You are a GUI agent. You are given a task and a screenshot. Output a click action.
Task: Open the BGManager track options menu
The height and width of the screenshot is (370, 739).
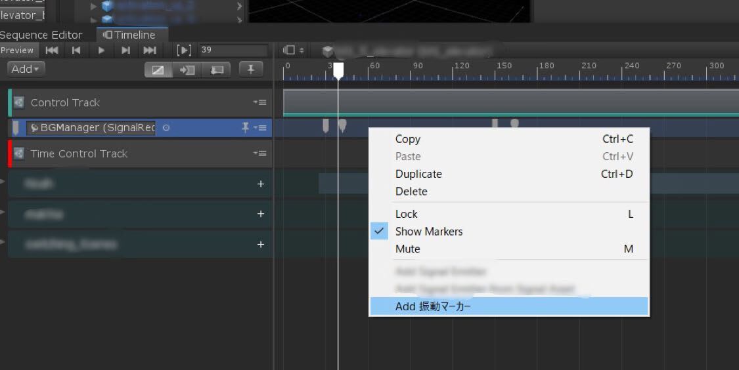point(259,127)
